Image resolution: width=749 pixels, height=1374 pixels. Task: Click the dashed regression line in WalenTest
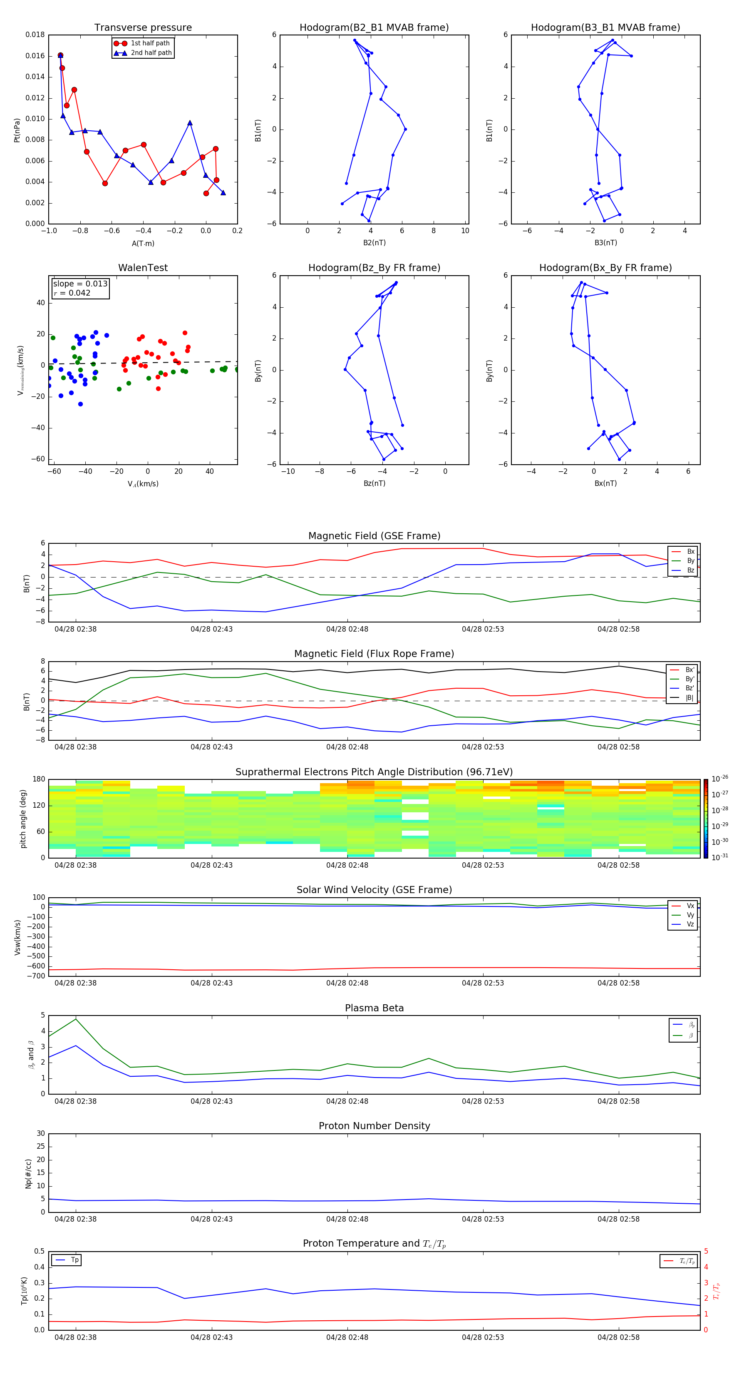pyautogui.click(x=143, y=363)
